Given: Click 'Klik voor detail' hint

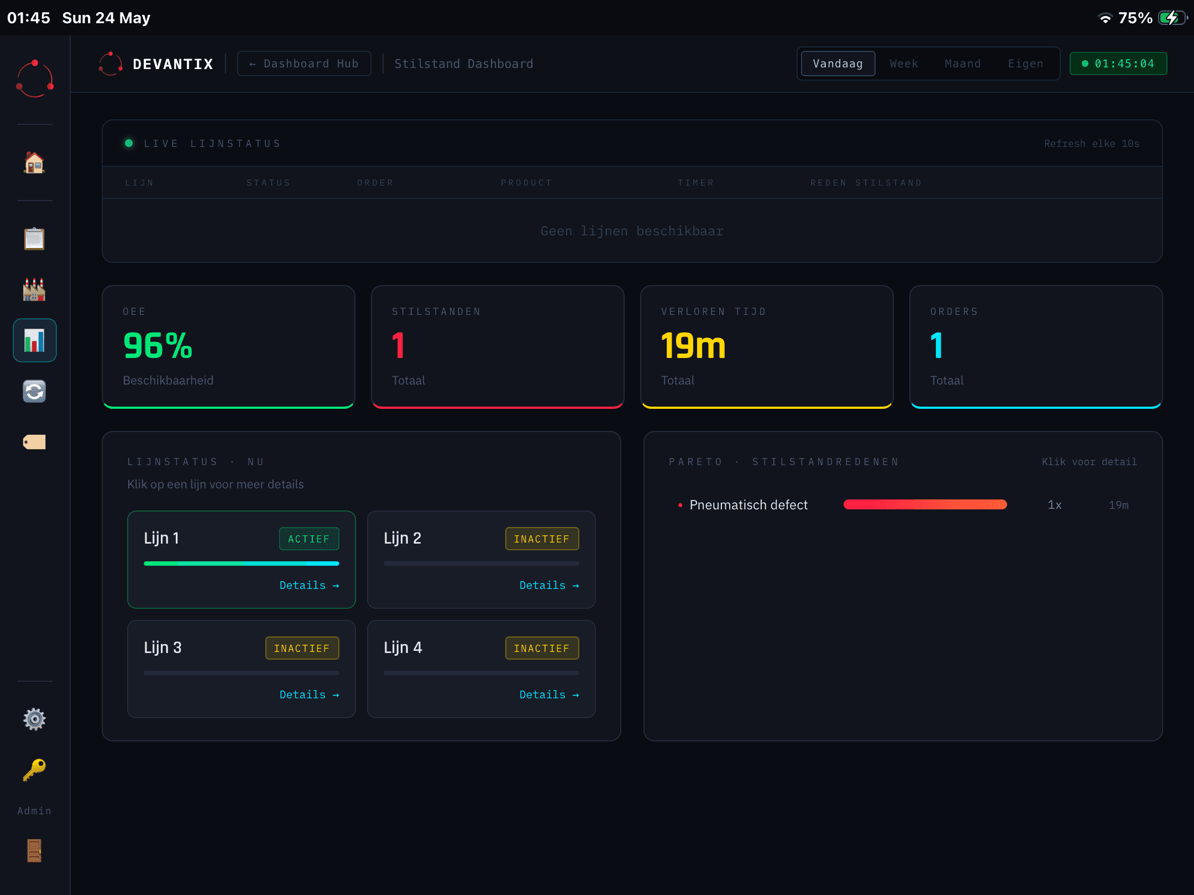Looking at the screenshot, I should coord(1089,462).
